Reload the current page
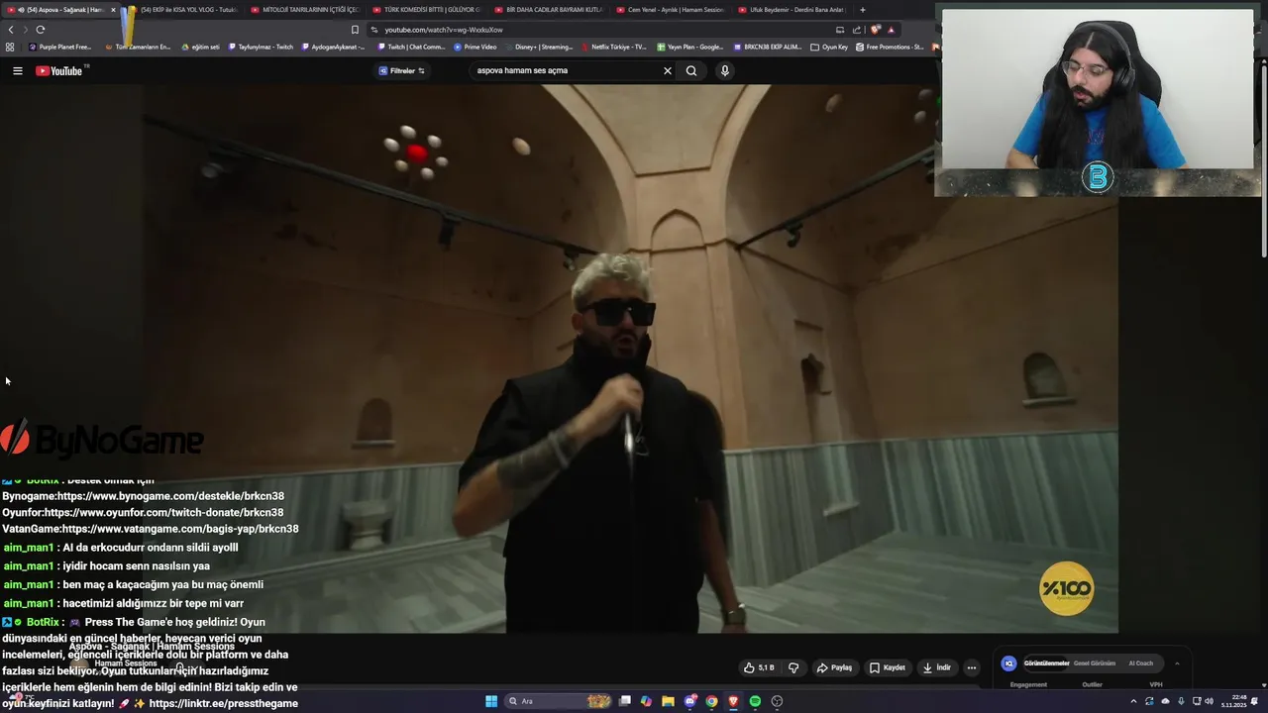Image resolution: width=1268 pixels, height=713 pixels. click(41, 30)
